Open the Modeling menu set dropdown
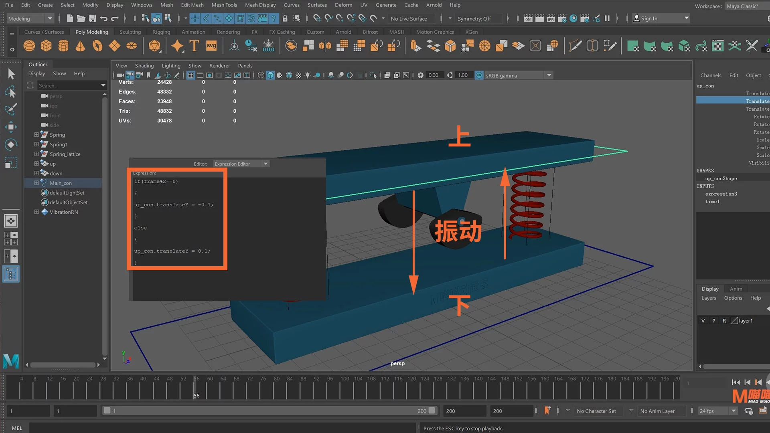This screenshot has height=433, width=770. [30, 18]
